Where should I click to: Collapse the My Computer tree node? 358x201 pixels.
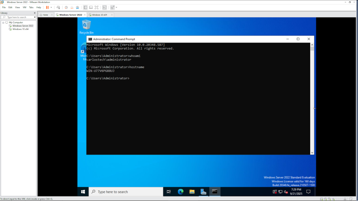click(x=3, y=22)
